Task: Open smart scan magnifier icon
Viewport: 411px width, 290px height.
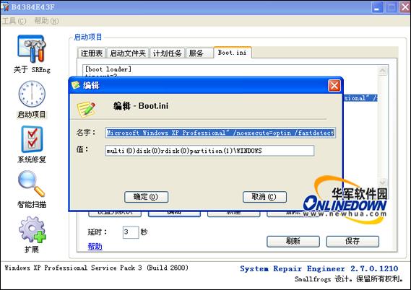Action: [32, 184]
